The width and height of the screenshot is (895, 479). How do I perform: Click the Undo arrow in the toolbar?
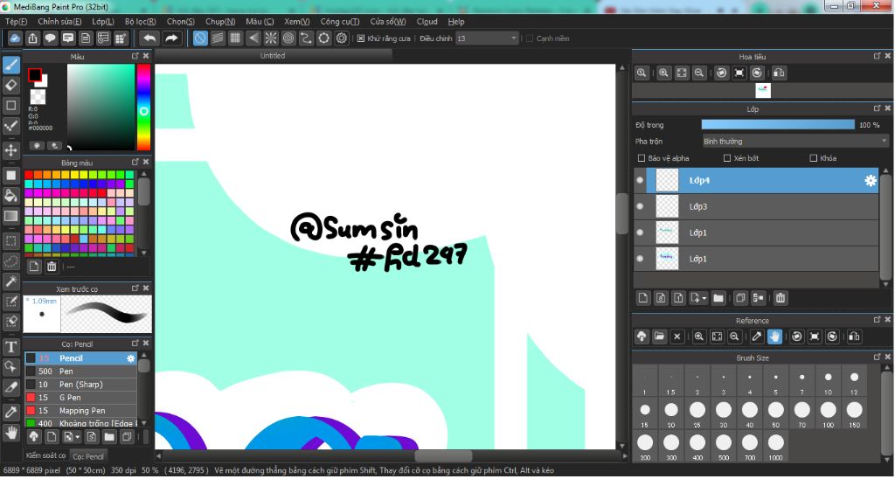pyautogui.click(x=149, y=38)
